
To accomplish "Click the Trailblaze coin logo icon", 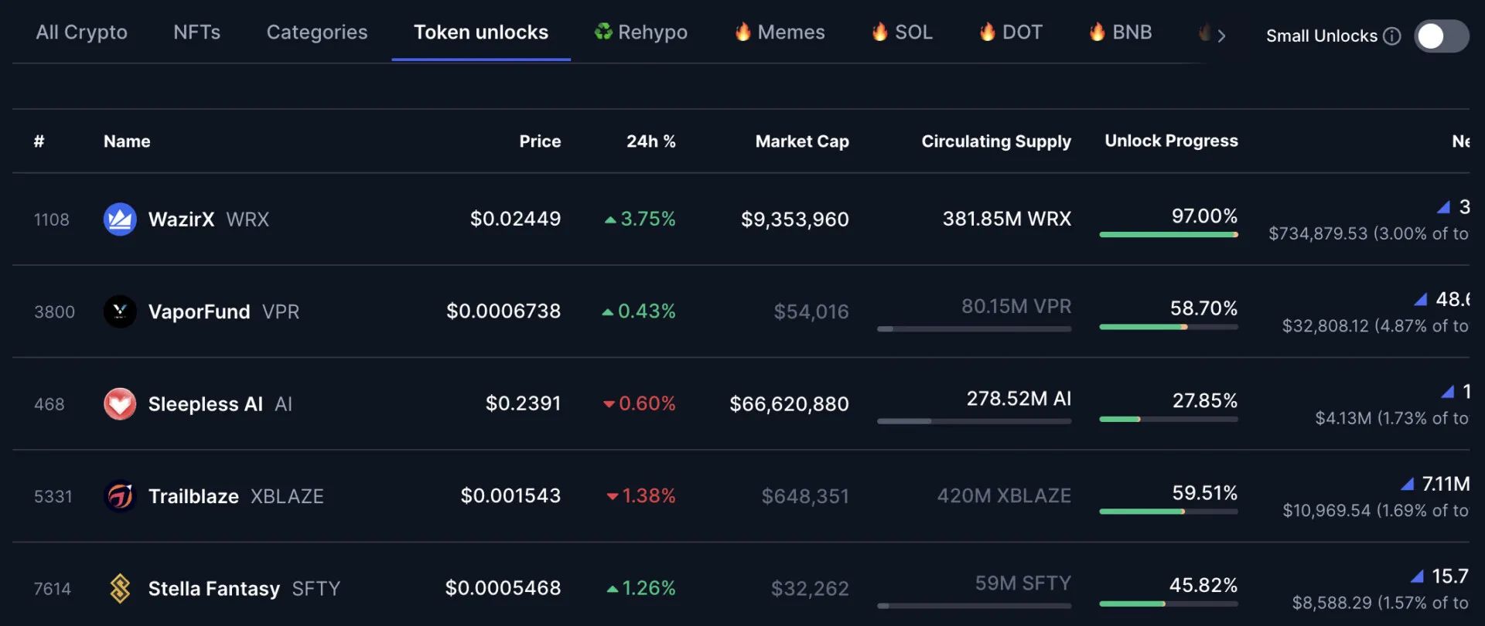I will [120, 496].
